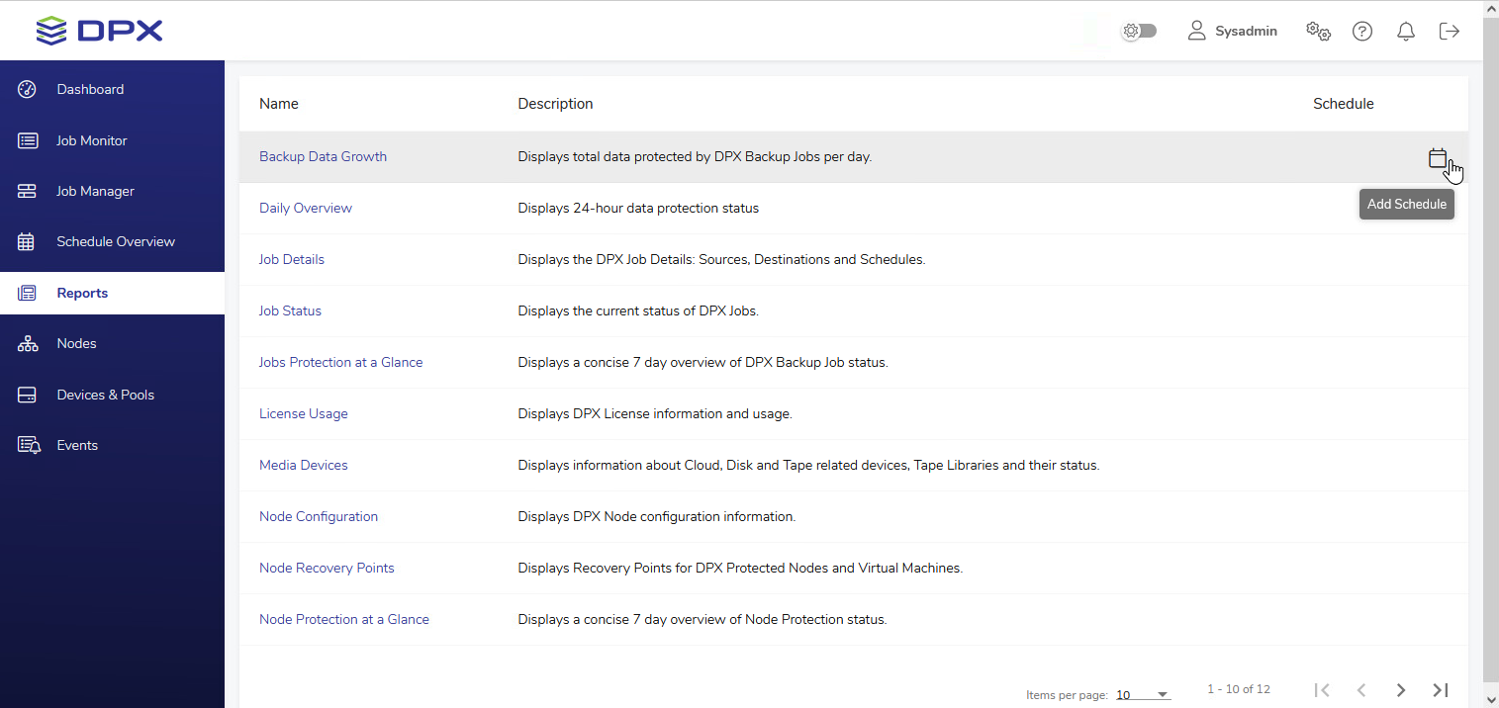Image resolution: width=1499 pixels, height=708 pixels.
Task: Select Devices & Pools in sidebar
Action: tap(105, 396)
